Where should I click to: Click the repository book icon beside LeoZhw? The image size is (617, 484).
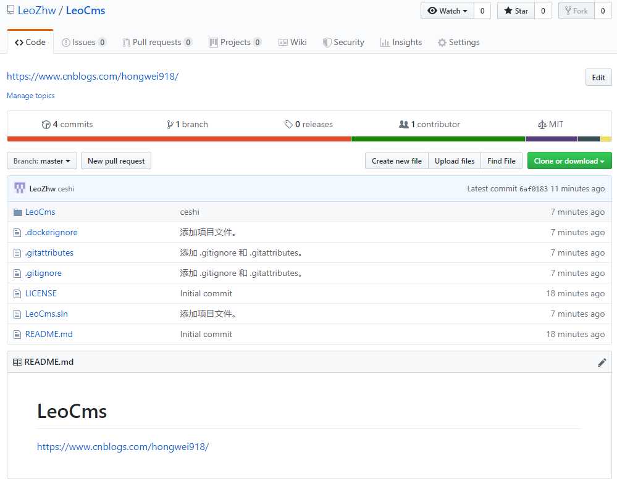[x=10, y=10]
